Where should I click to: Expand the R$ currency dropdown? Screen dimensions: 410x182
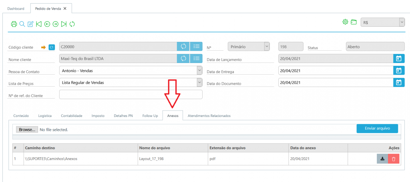402,23
